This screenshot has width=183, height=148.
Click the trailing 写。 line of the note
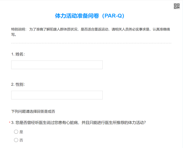click(x=14, y=35)
